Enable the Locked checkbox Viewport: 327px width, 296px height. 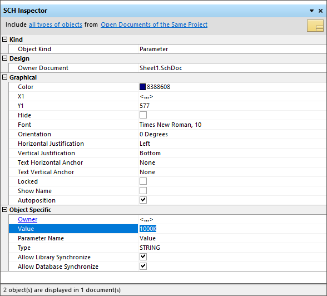pos(143,181)
